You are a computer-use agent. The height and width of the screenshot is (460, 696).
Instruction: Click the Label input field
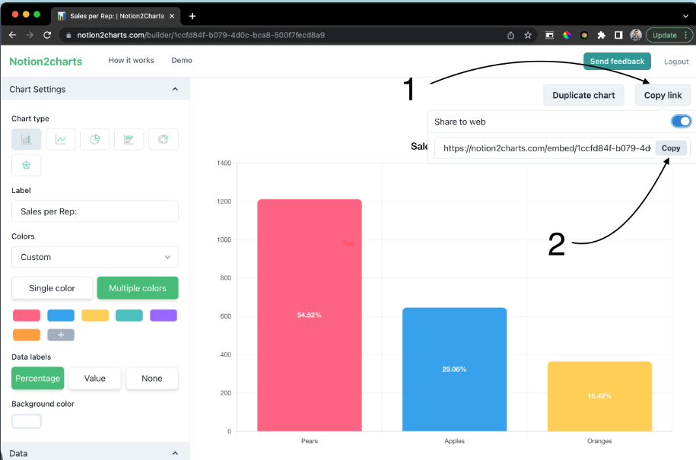click(95, 211)
